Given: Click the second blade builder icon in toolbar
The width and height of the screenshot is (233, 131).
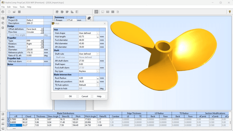Looking at the screenshot, I should pyautogui.click(x=62, y=12).
